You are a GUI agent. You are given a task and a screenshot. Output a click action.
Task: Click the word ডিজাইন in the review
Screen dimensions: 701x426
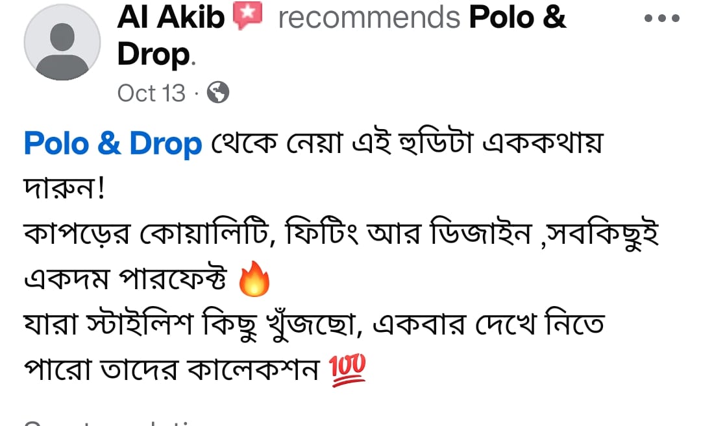click(x=480, y=233)
